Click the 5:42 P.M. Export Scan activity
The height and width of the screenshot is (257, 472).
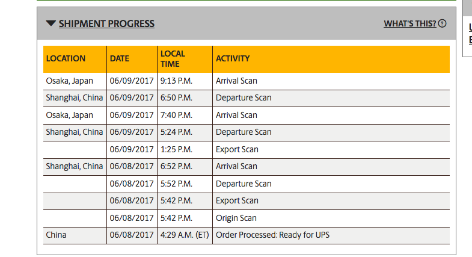(x=237, y=200)
